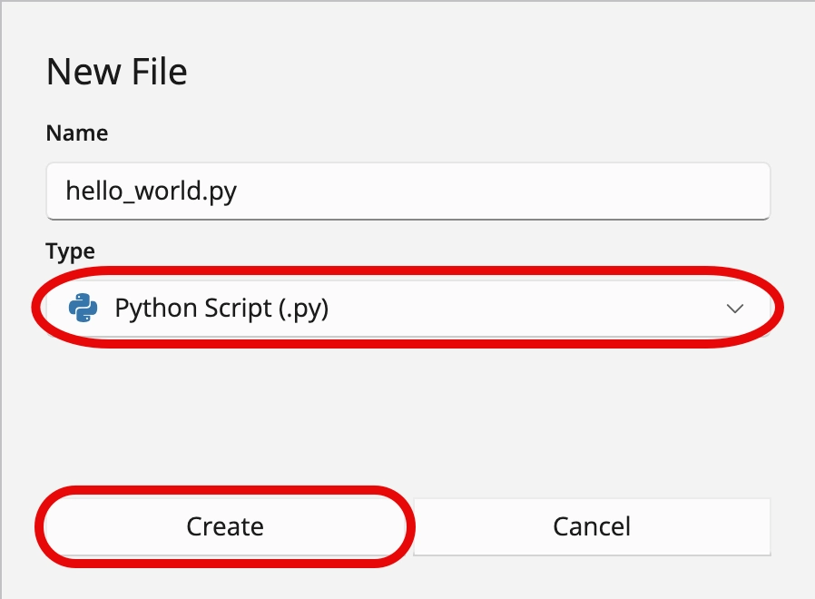Screen dimensions: 815x599
Task: Click the Name field label
Action: pos(77,133)
